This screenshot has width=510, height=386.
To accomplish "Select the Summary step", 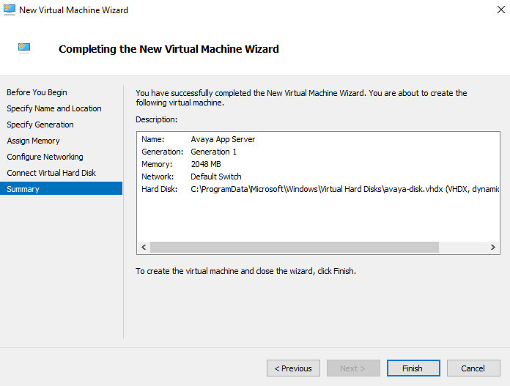I will point(61,189).
